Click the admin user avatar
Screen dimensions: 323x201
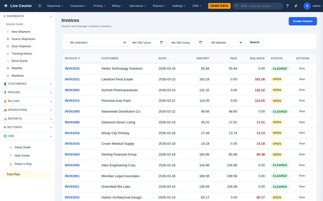[x=307, y=6]
